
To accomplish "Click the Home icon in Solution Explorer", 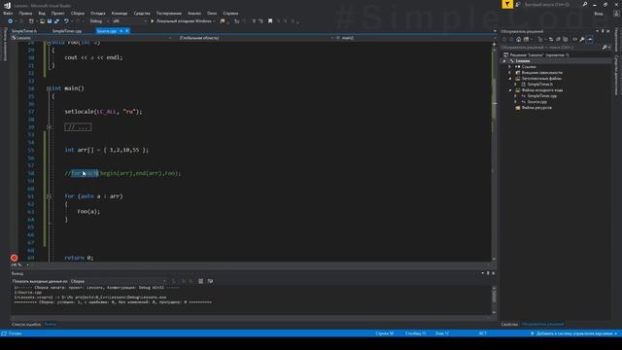I will point(518,39).
